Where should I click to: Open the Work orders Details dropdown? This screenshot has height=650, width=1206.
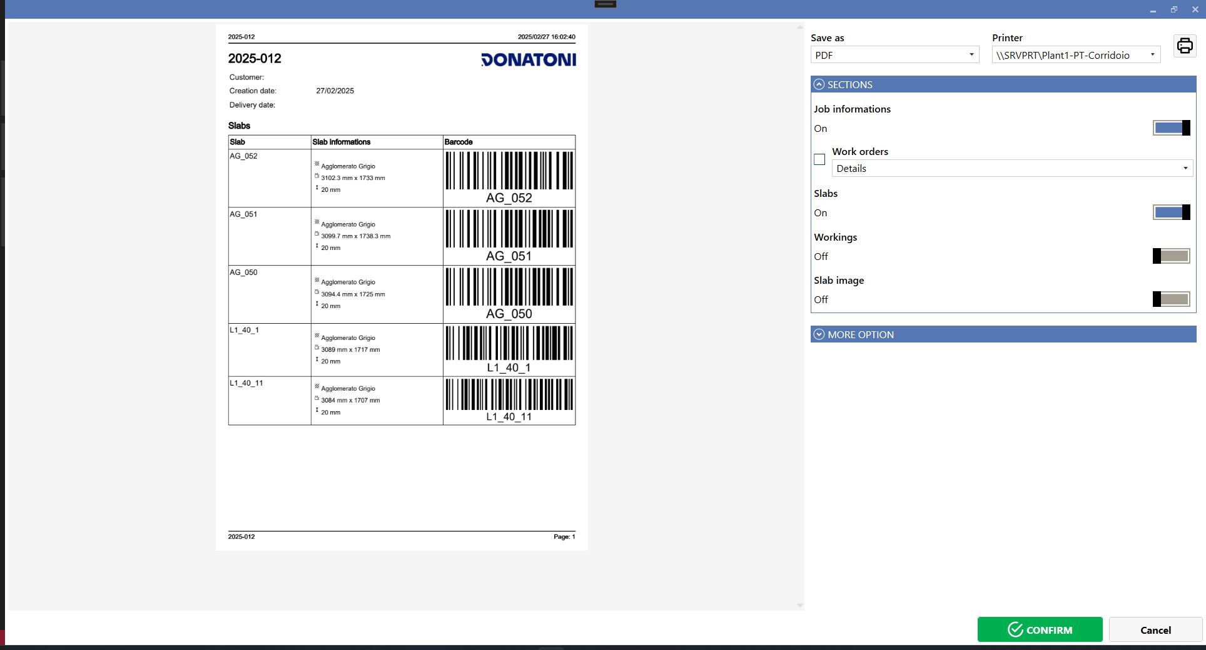[x=1012, y=168]
